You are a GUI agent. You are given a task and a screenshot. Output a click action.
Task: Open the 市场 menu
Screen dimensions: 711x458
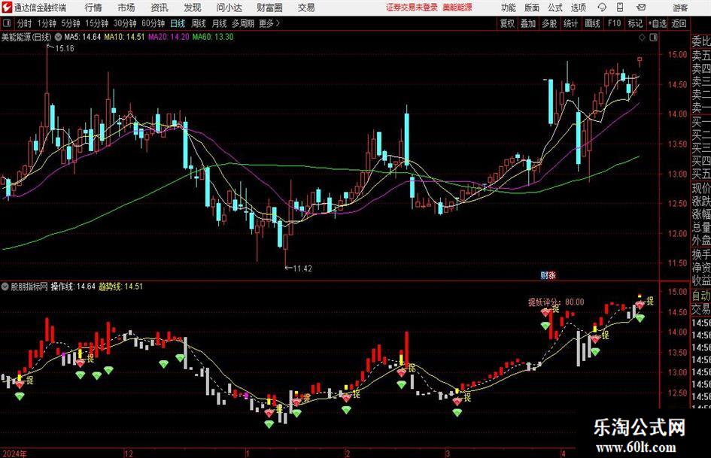[126, 8]
